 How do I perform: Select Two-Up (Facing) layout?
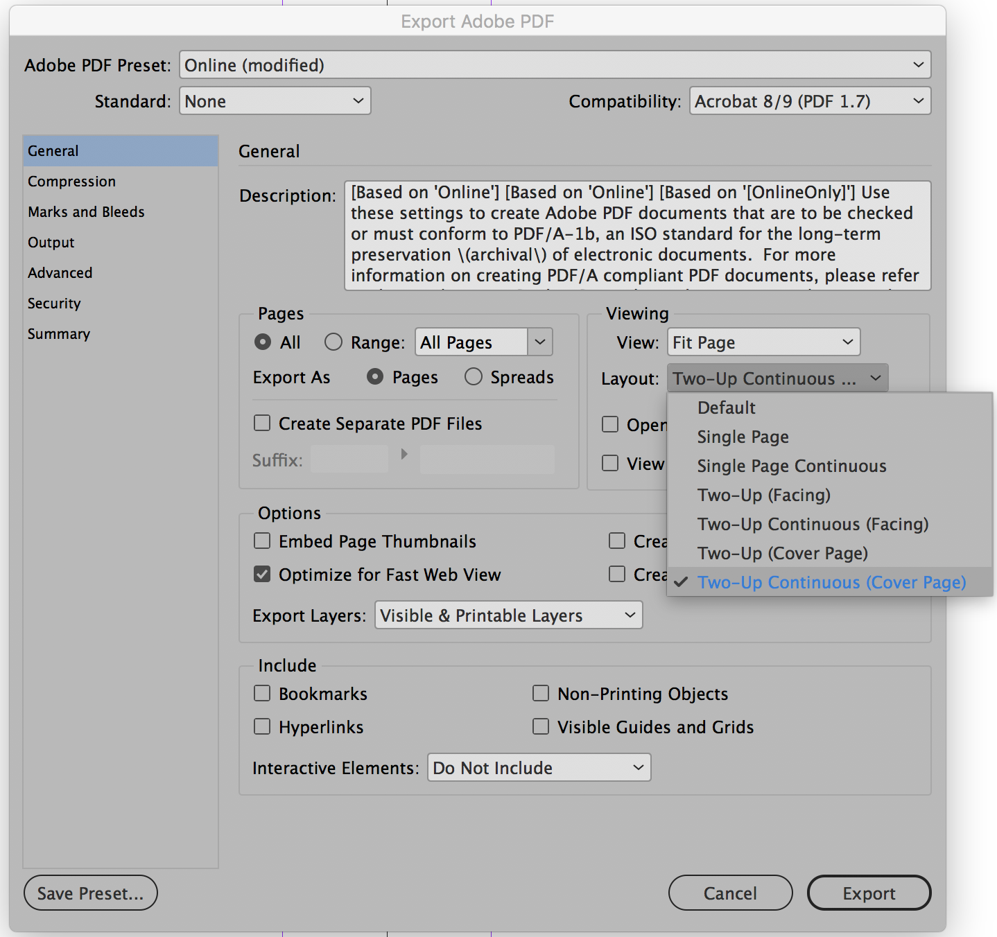tap(830, 495)
